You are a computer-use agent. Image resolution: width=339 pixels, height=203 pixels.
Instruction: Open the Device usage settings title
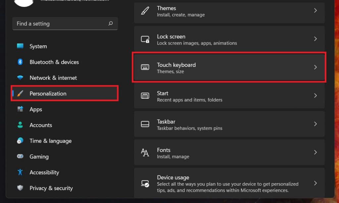pyautogui.click(x=173, y=177)
